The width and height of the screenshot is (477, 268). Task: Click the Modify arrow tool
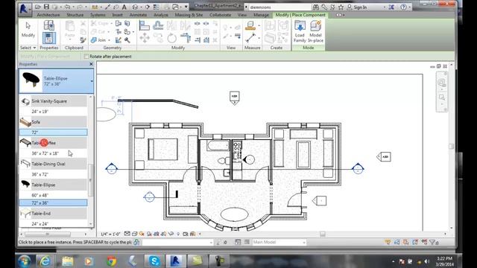pyautogui.click(x=28, y=30)
